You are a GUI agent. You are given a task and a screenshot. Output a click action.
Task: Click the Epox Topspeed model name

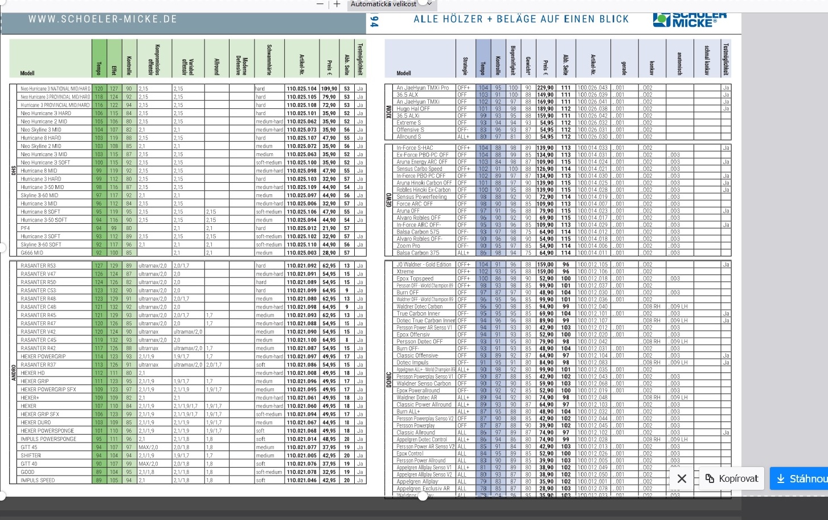pyautogui.click(x=415, y=279)
